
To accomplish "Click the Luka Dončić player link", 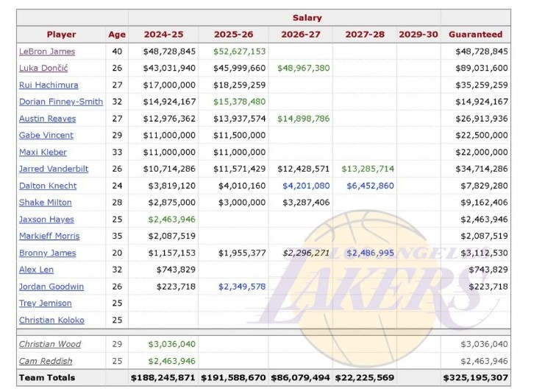I will [x=43, y=69].
